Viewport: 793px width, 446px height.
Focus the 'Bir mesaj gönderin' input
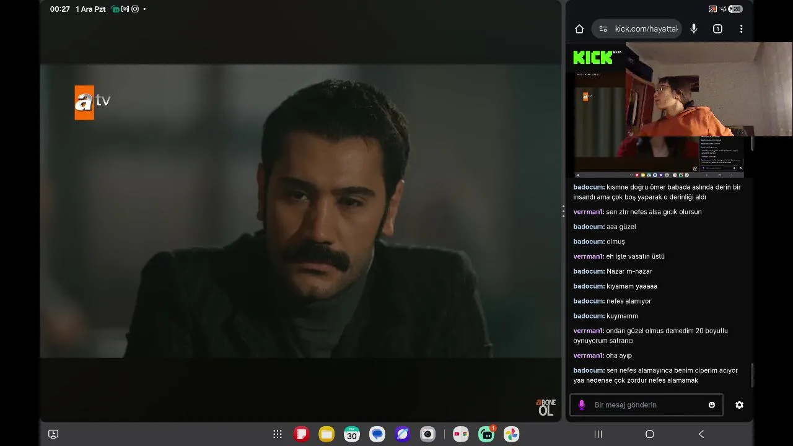[x=646, y=405]
